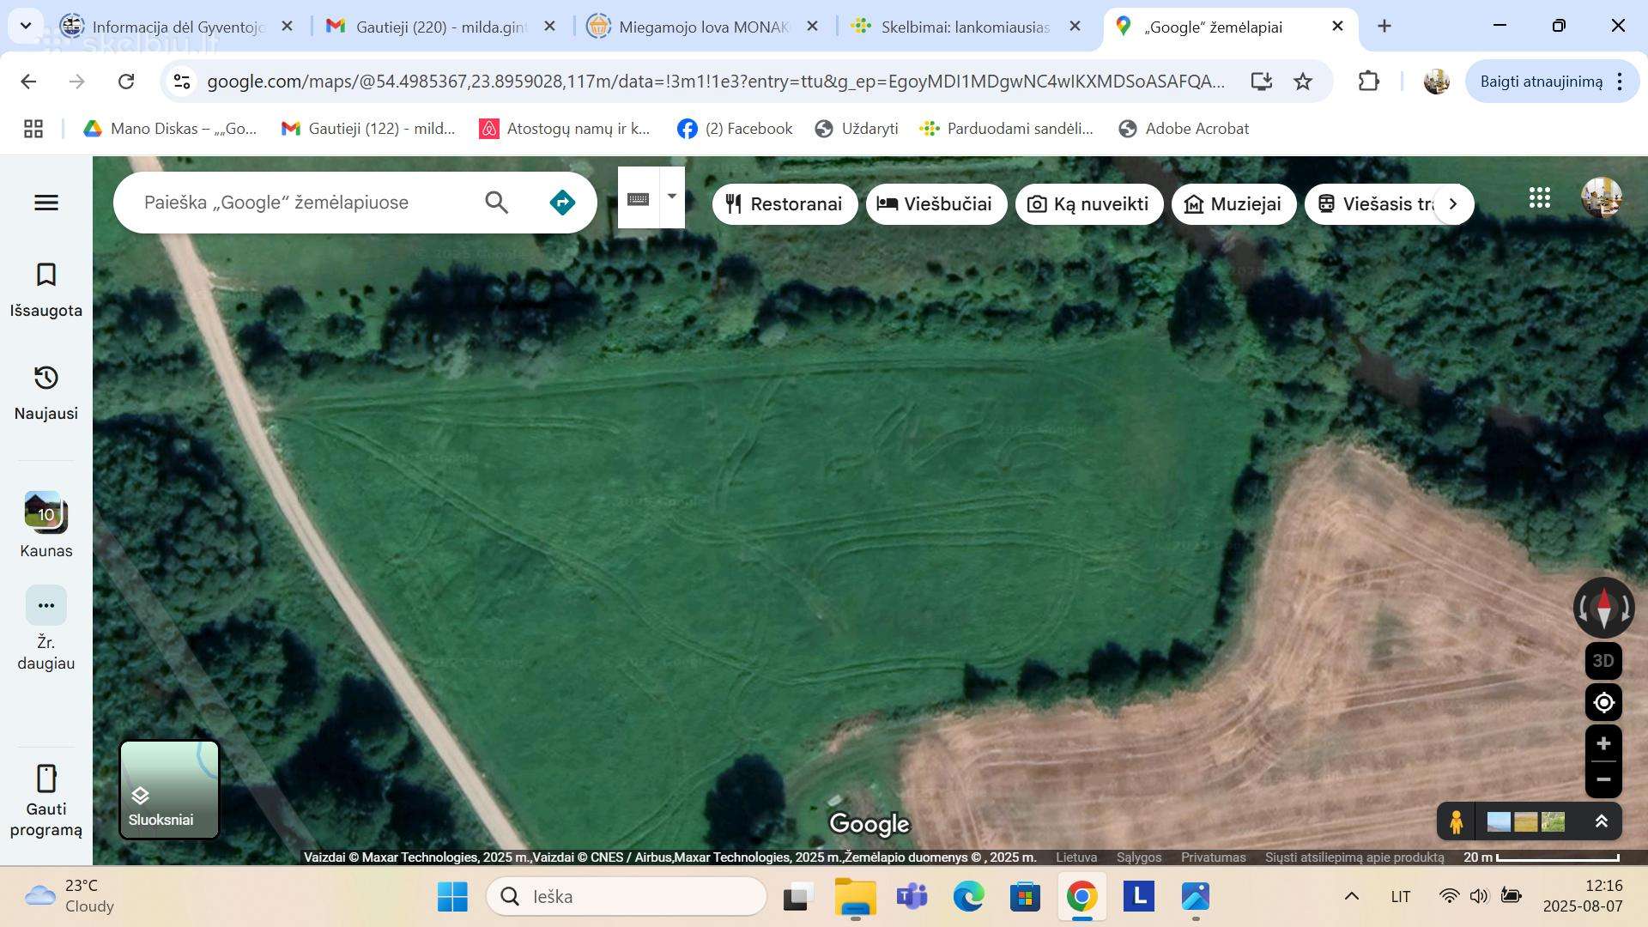The width and height of the screenshot is (1648, 927).
Task: Open Microsoft Teams from taskbar
Action: tap(912, 897)
